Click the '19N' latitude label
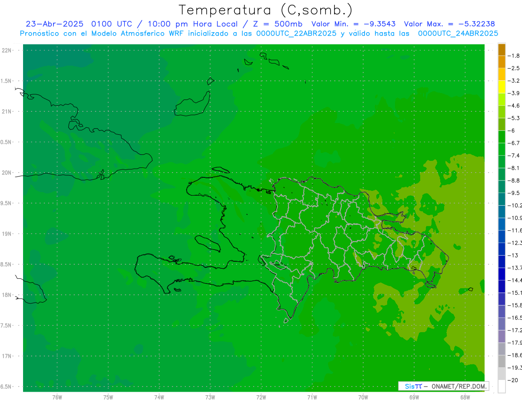Viewport: 522px width, 403px height. 7,234
